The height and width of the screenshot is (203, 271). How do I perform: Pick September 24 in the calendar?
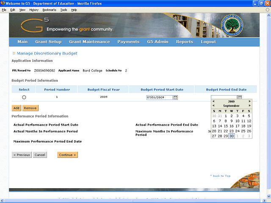(237, 131)
